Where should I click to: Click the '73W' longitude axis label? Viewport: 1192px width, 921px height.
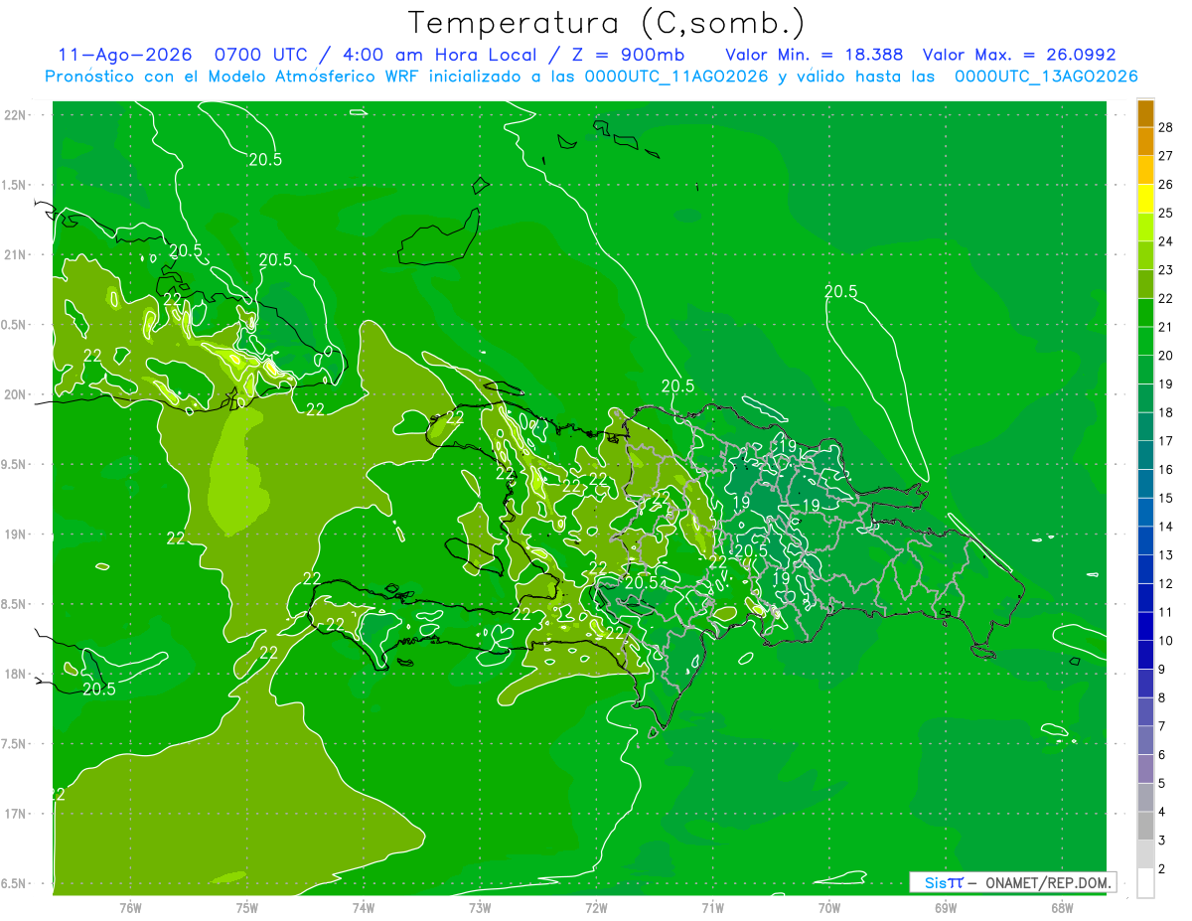point(480,908)
